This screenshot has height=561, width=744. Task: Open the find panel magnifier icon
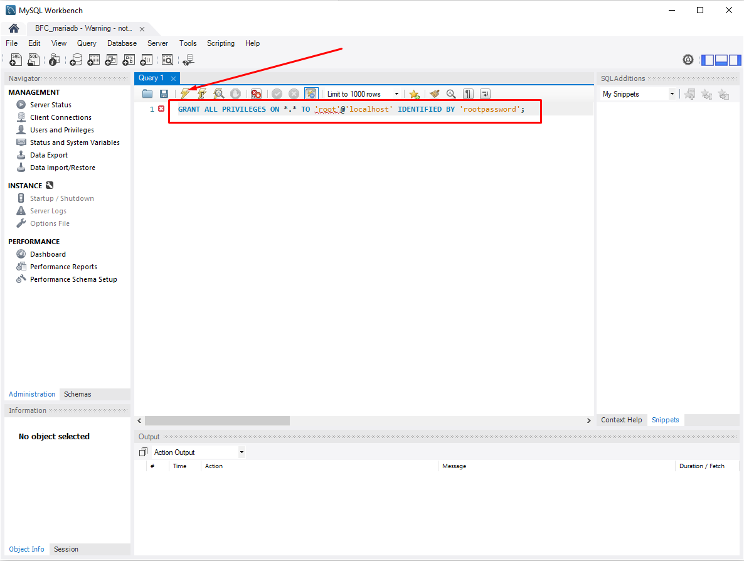click(451, 94)
